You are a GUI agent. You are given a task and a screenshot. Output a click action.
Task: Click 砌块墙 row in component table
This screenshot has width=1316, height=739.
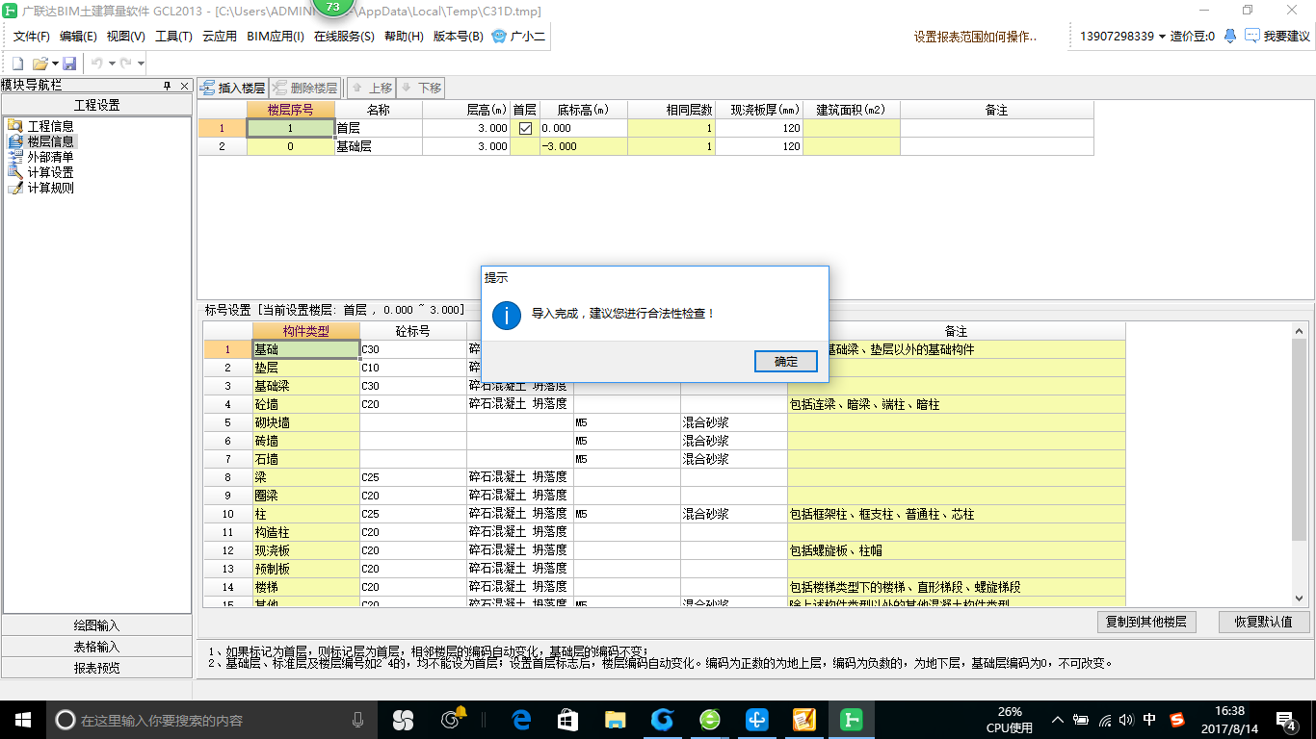tap(664, 422)
